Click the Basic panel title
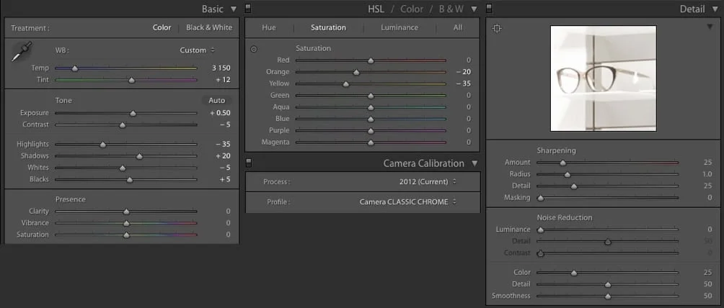This screenshot has width=724, height=308. [213, 9]
